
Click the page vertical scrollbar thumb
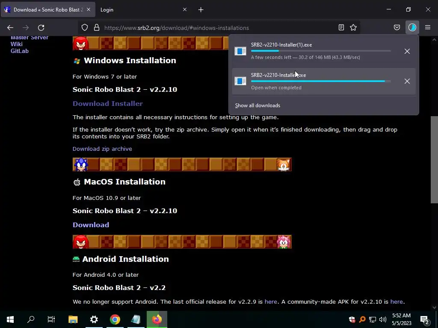434,160
